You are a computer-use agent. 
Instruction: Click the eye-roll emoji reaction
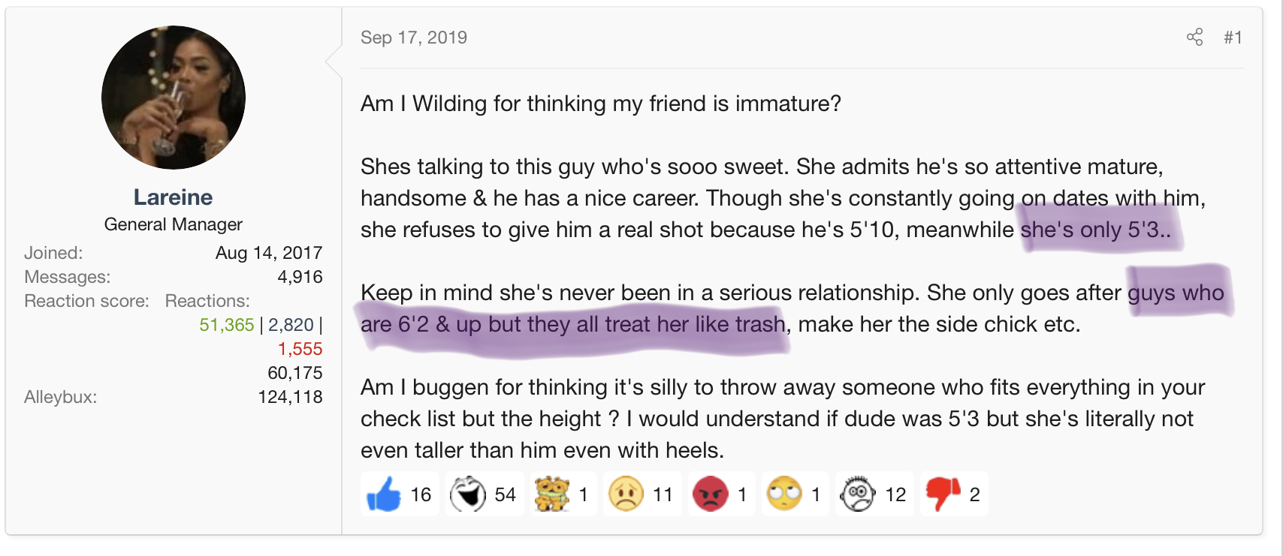(x=784, y=494)
